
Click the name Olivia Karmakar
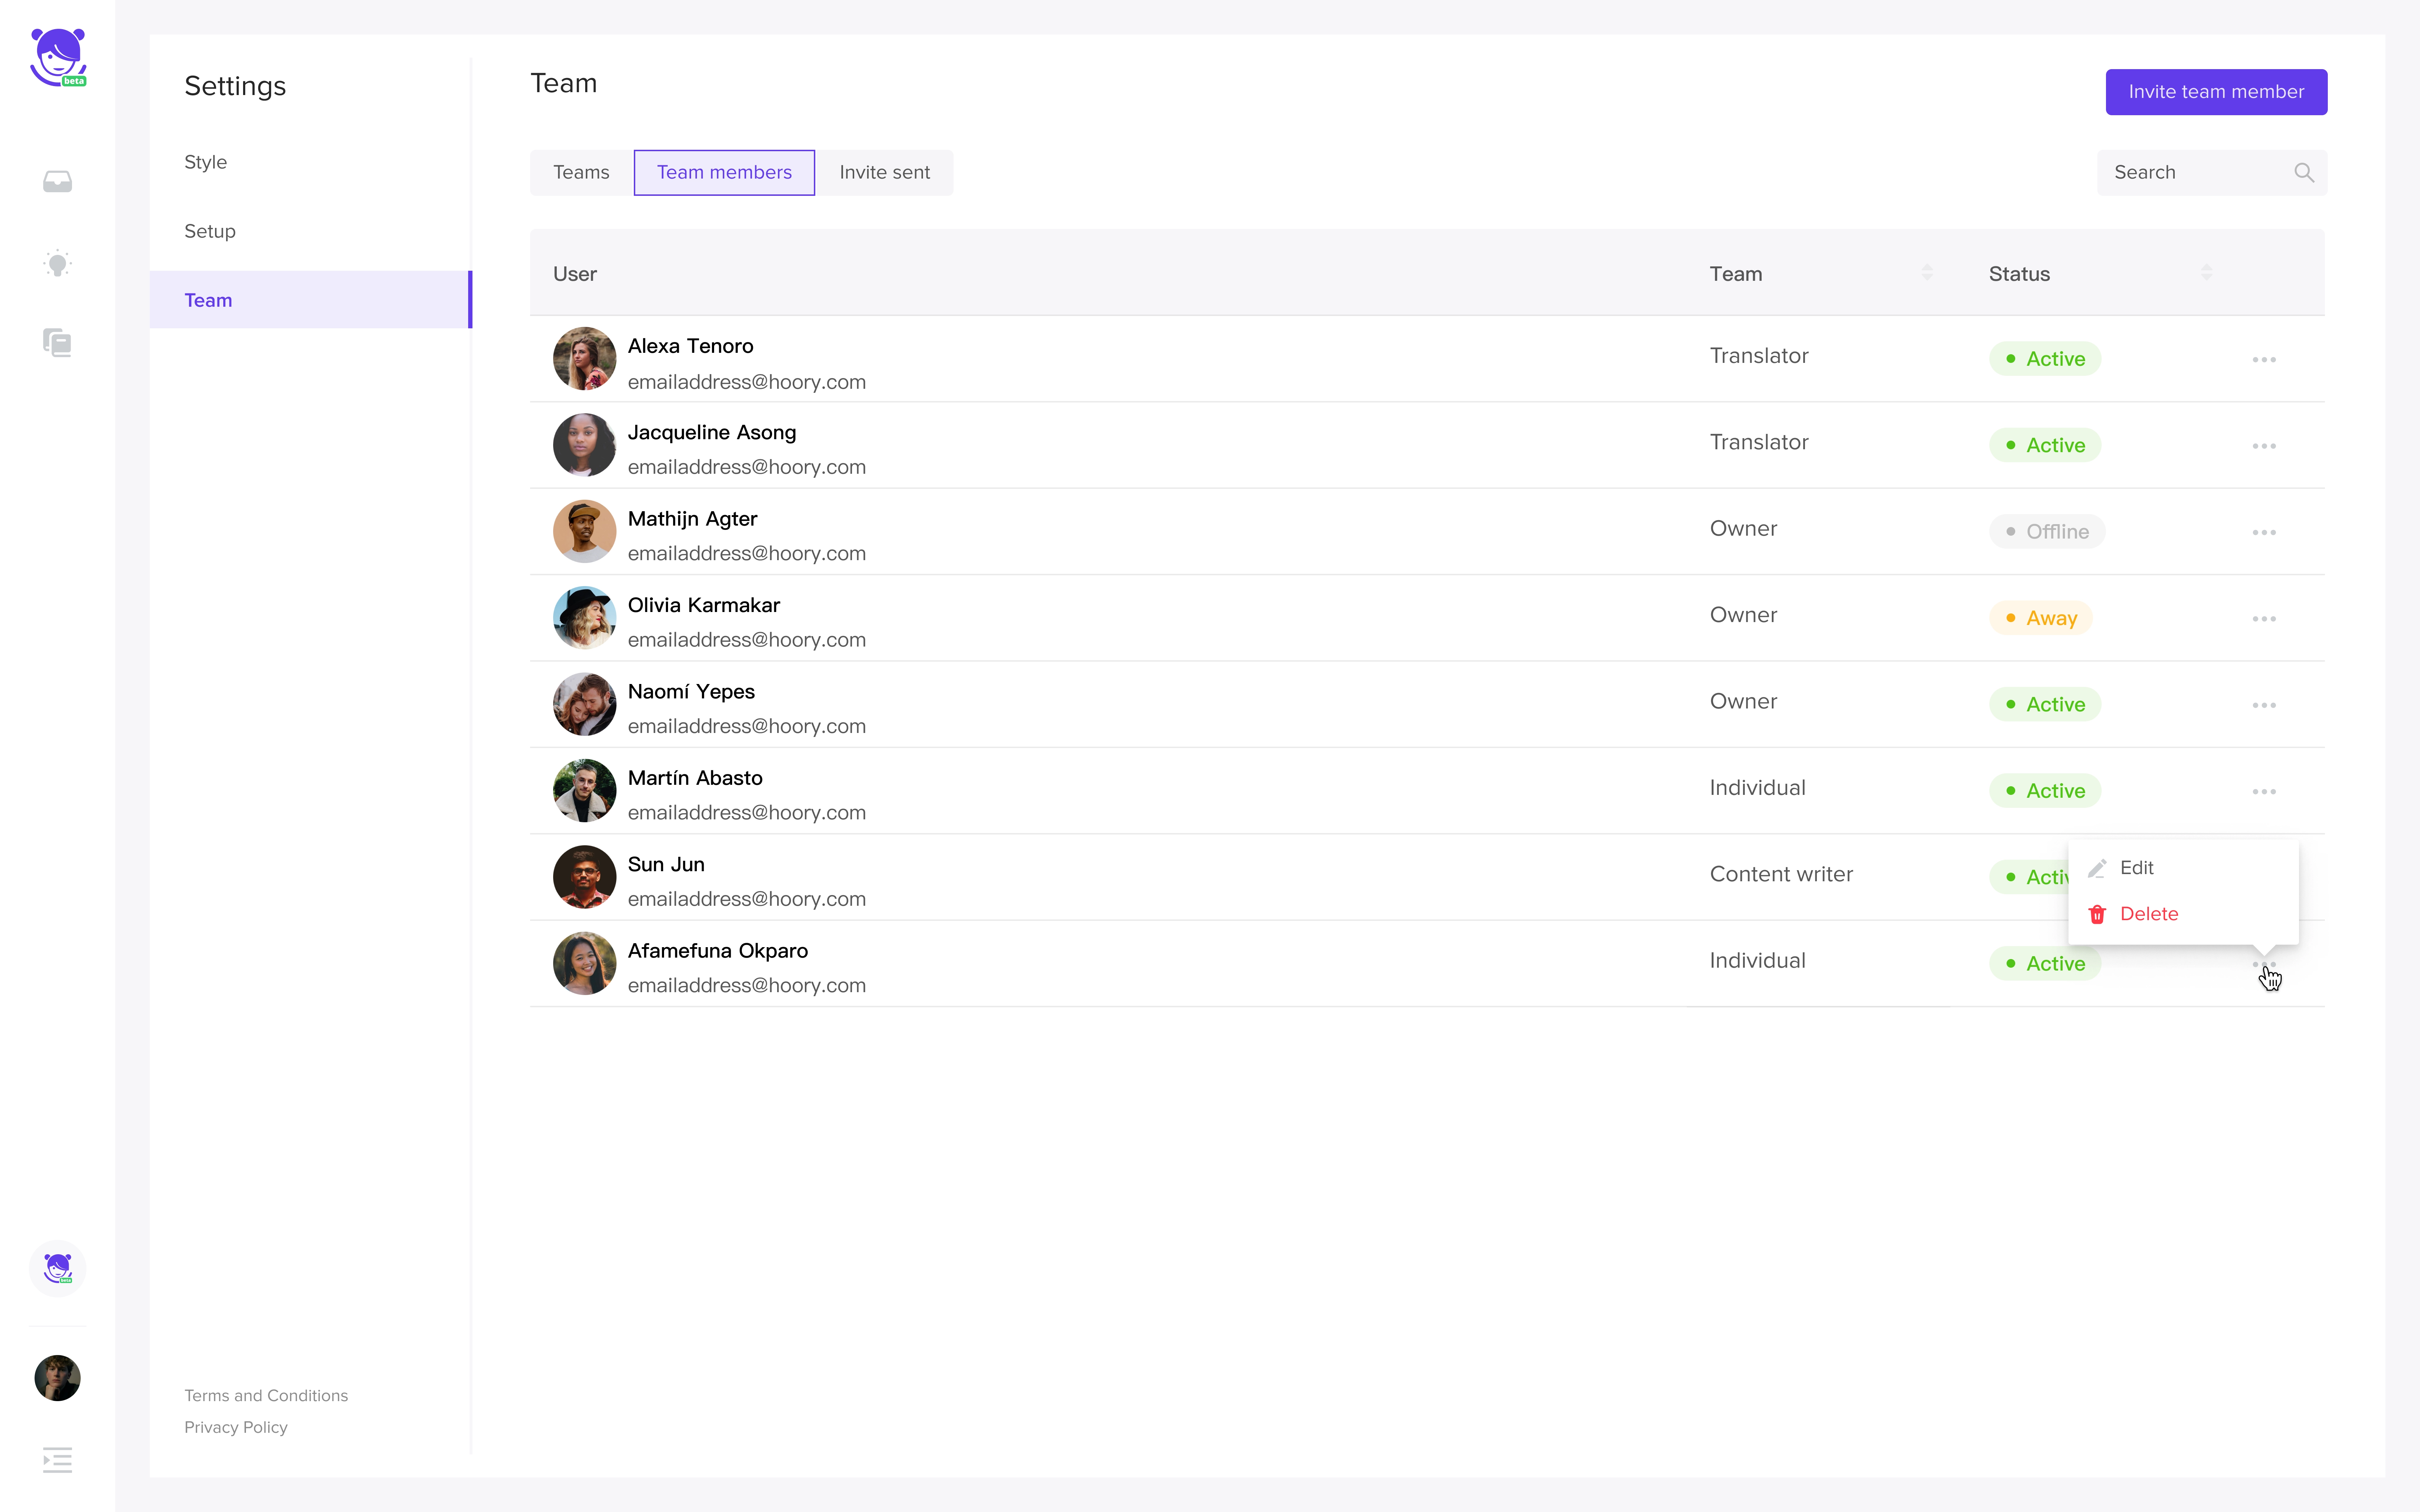tap(704, 605)
